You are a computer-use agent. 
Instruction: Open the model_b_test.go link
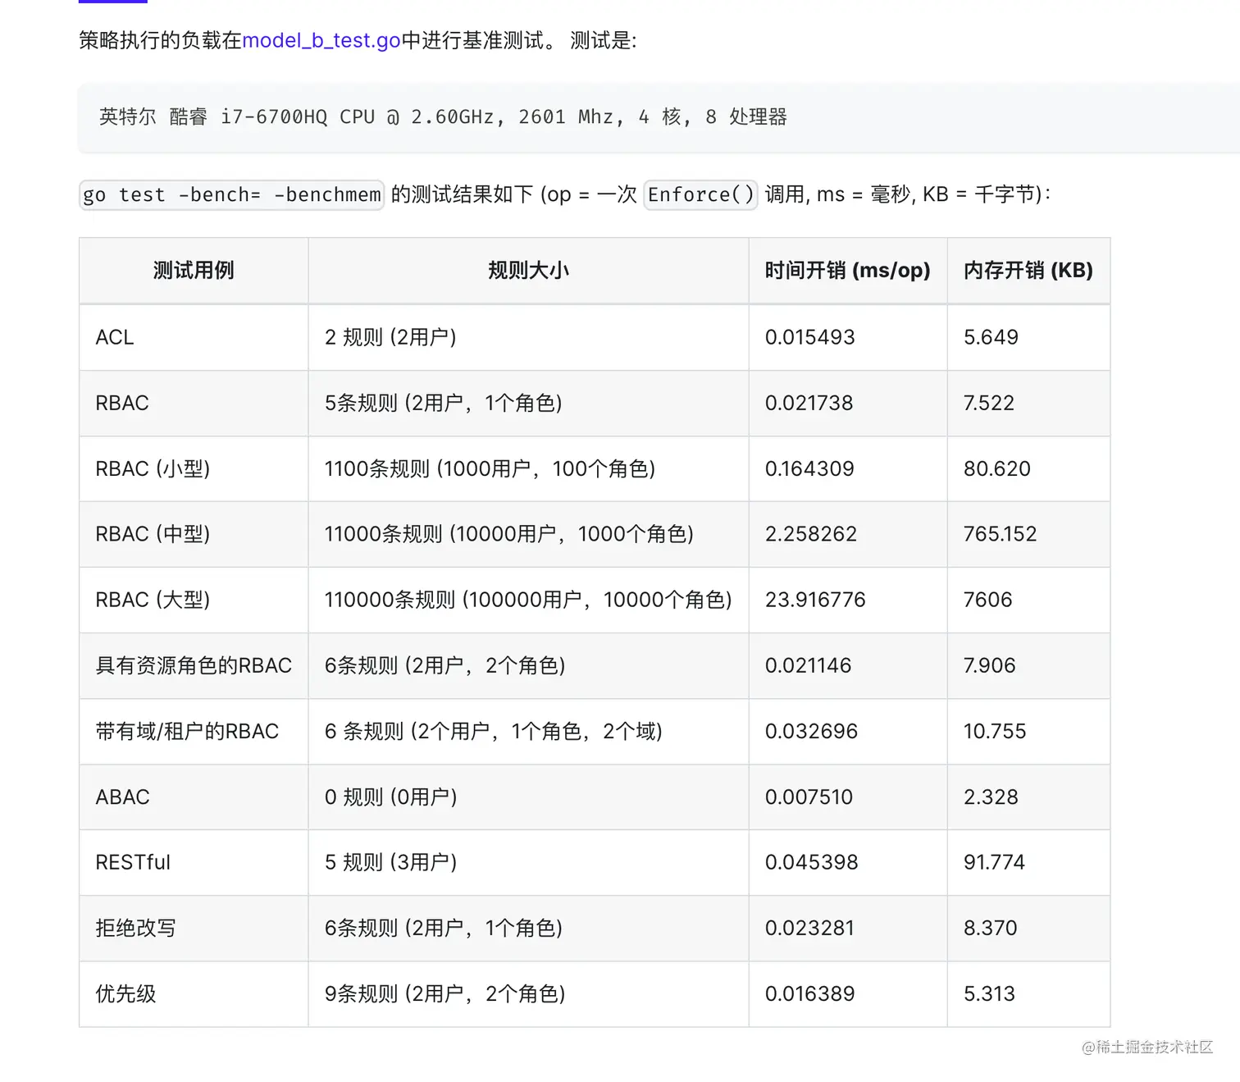click(x=321, y=40)
